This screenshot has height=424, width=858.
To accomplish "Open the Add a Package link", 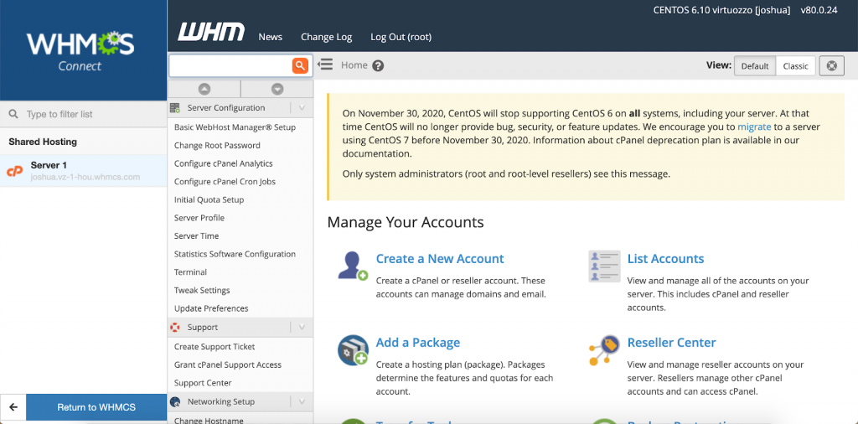I will coord(418,343).
